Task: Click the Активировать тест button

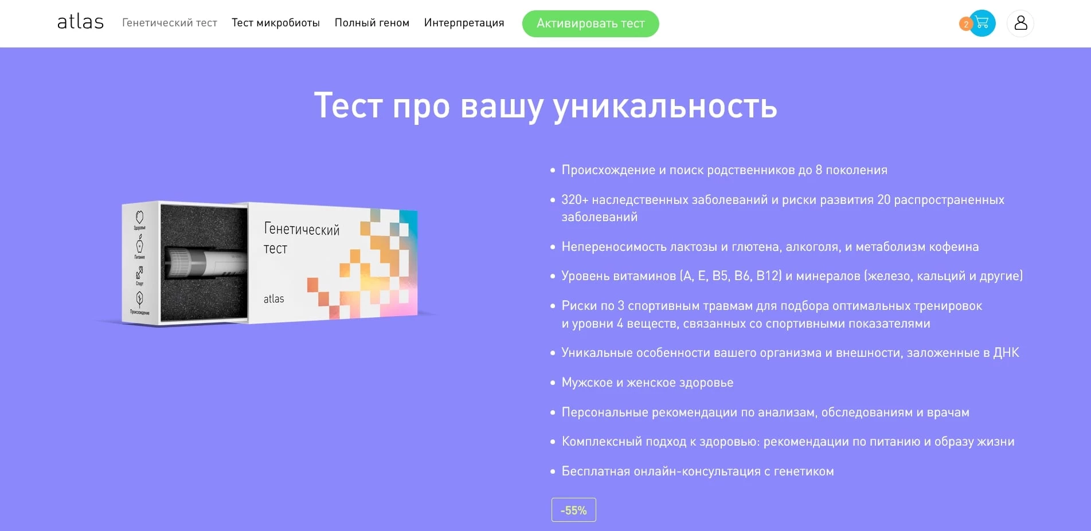Action: click(x=591, y=23)
